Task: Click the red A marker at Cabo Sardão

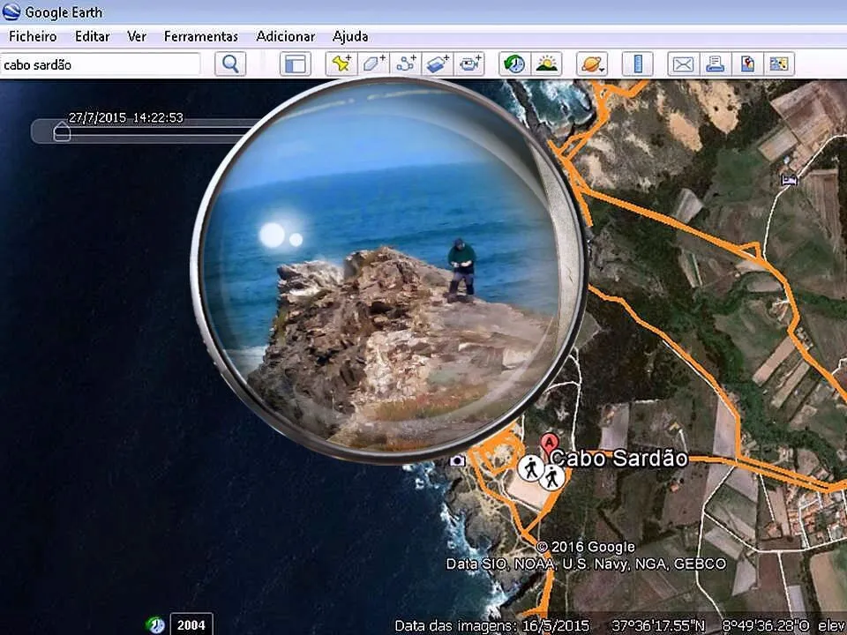Action: 550,444
